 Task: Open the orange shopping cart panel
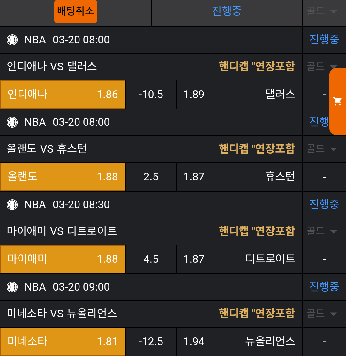pos(337,102)
